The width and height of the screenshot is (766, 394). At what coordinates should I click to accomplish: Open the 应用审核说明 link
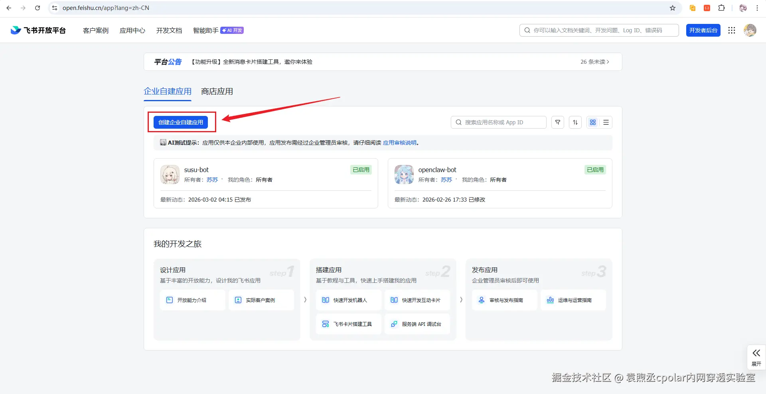coord(400,143)
